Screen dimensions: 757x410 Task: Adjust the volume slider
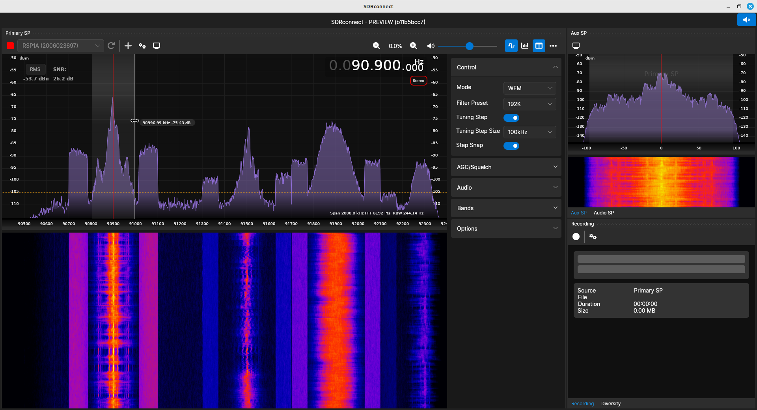[468, 46]
